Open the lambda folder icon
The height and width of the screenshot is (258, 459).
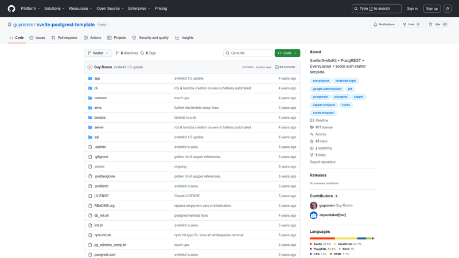(90, 118)
